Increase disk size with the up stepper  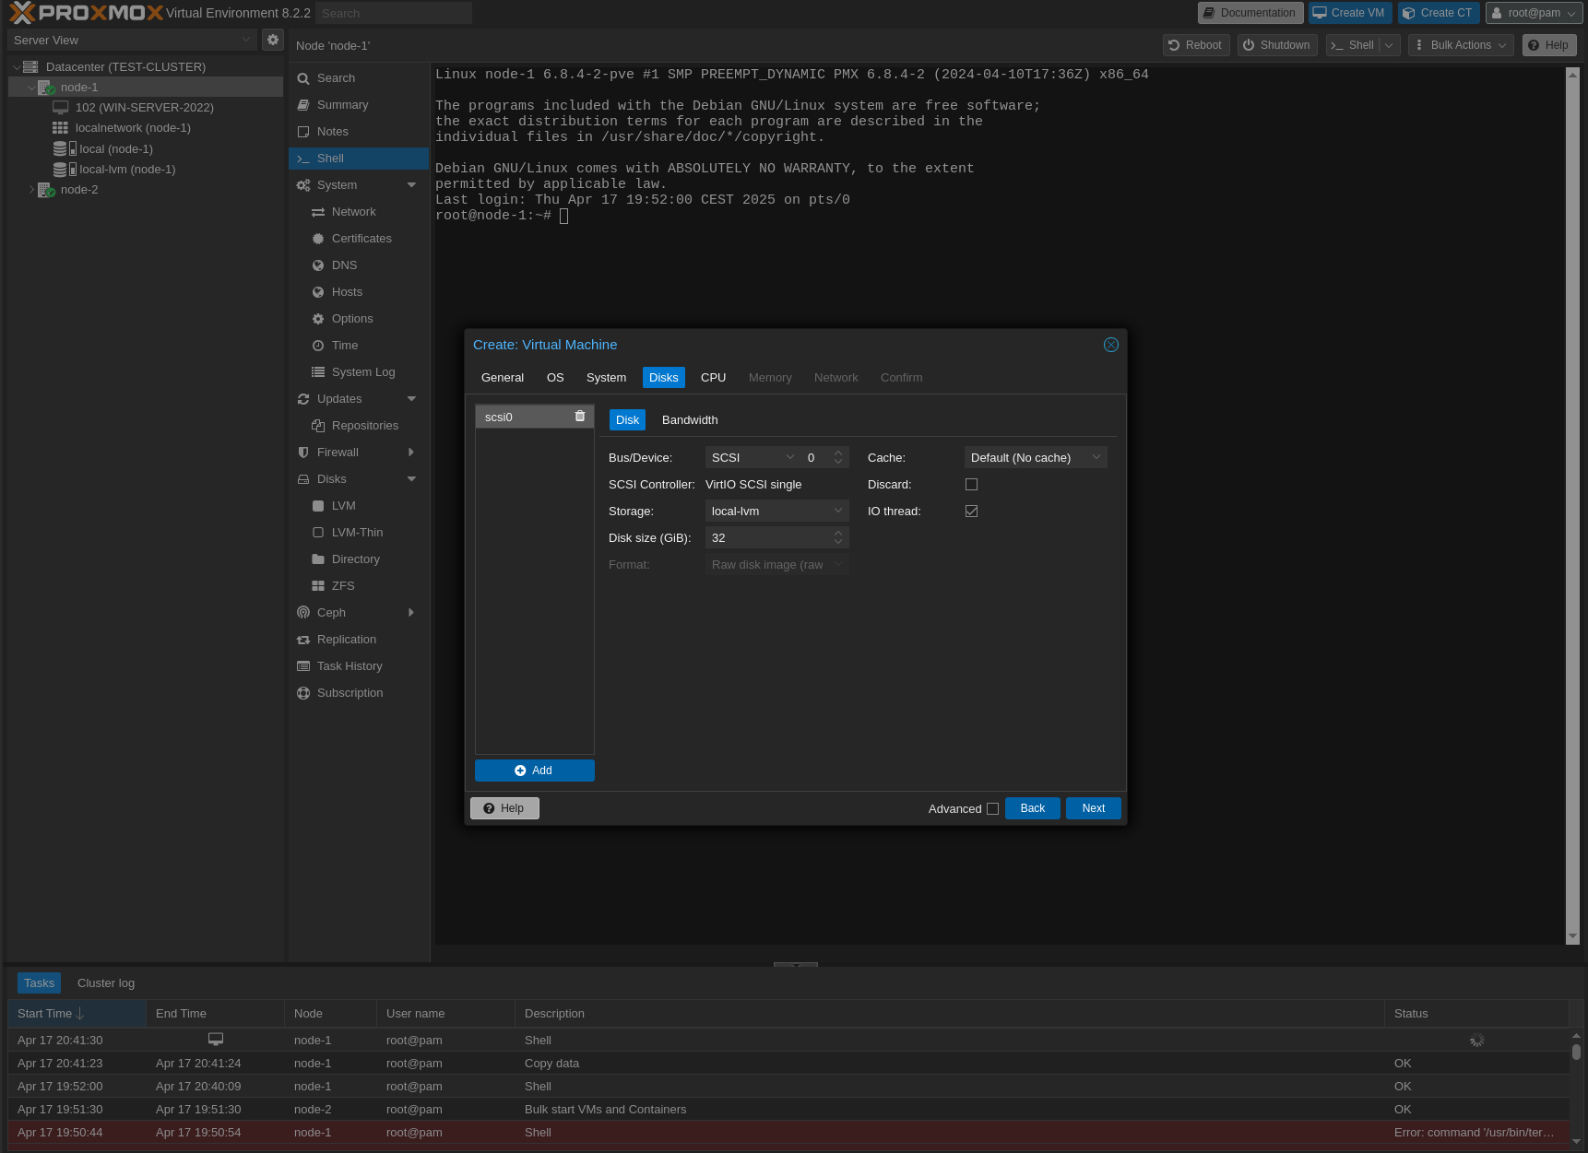point(838,533)
